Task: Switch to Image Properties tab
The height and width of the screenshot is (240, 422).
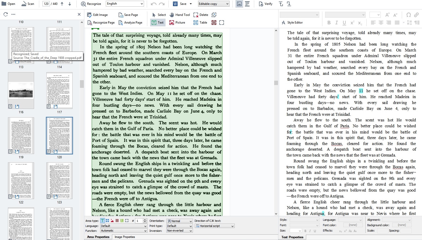Action: click(x=125, y=237)
